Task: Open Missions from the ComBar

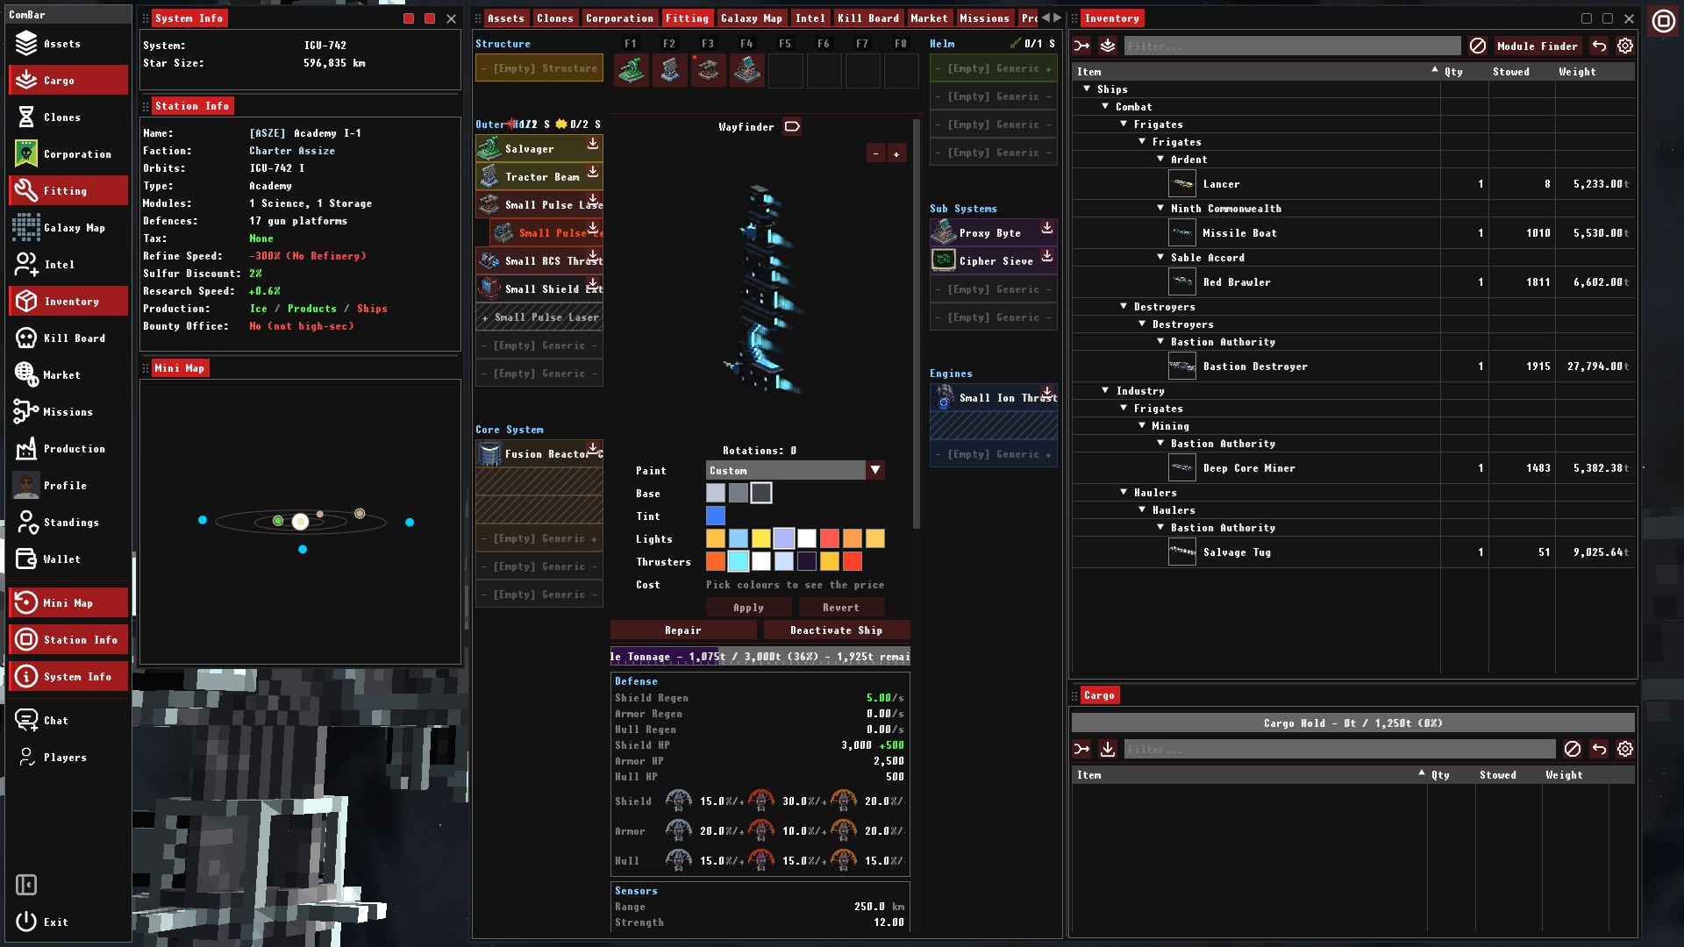Action: point(68,411)
